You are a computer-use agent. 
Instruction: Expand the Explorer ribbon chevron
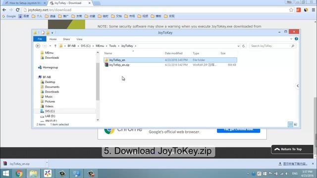click(291, 39)
